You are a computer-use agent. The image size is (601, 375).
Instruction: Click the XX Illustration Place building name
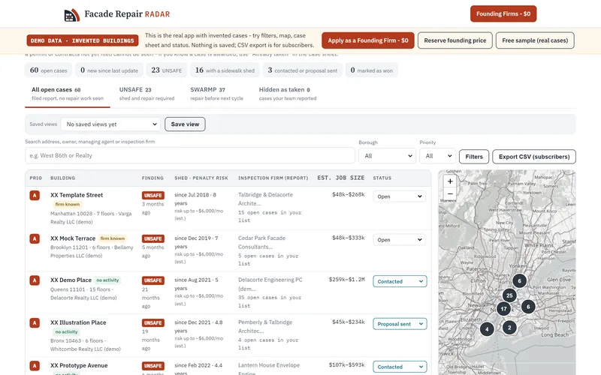click(x=78, y=322)
